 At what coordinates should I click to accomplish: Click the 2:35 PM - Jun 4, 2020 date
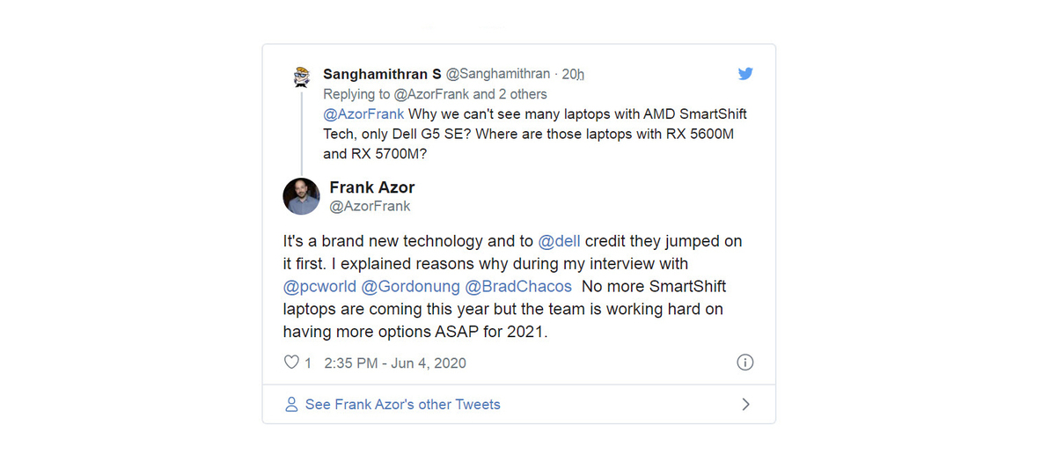point(395,363)
